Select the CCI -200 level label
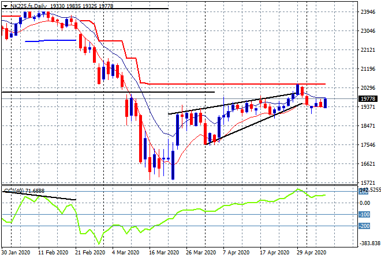381x259 pixels. tap(364, 226)
